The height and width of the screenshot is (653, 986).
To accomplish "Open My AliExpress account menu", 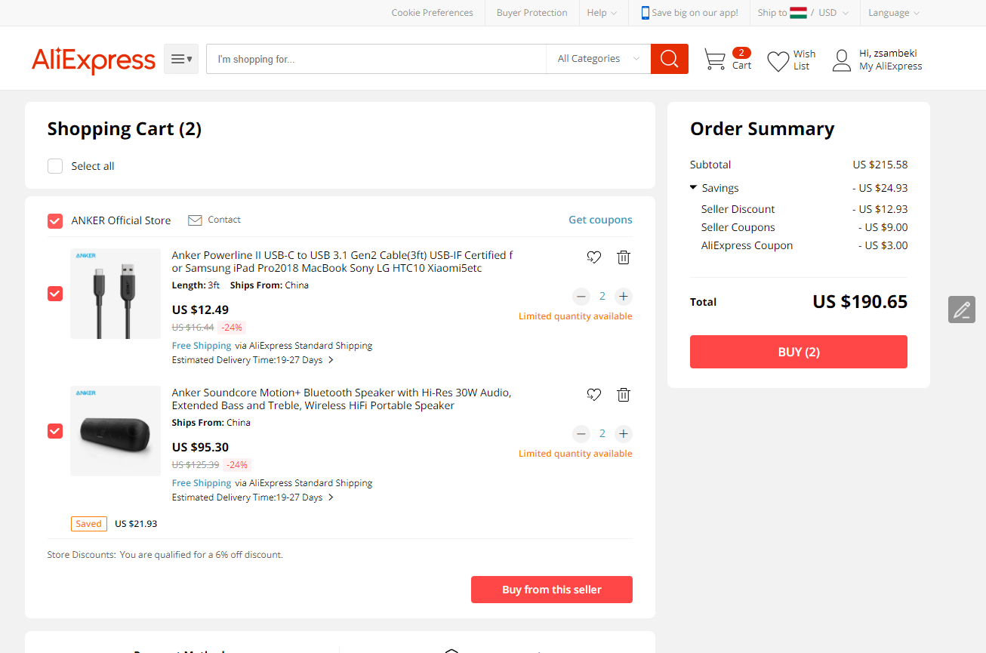I will coord(890,66).
